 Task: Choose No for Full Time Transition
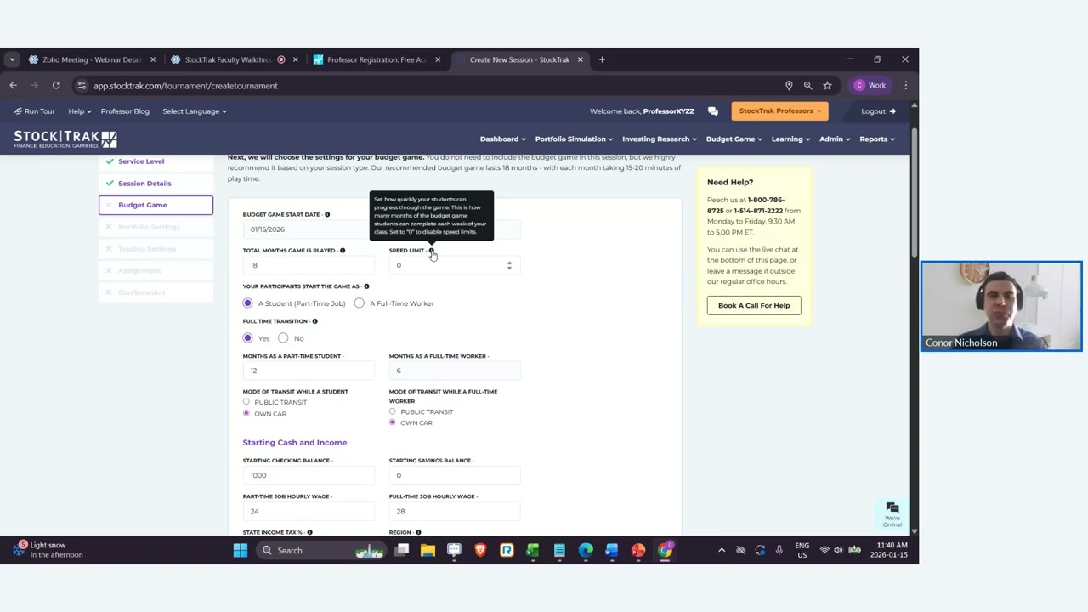[283, 338]
